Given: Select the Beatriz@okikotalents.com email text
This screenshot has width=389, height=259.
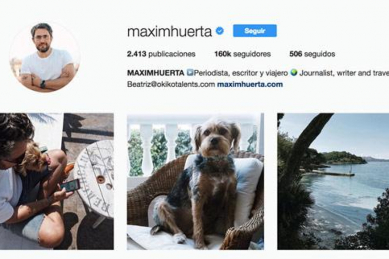Looking at the screenshot, I should [171, 84].
